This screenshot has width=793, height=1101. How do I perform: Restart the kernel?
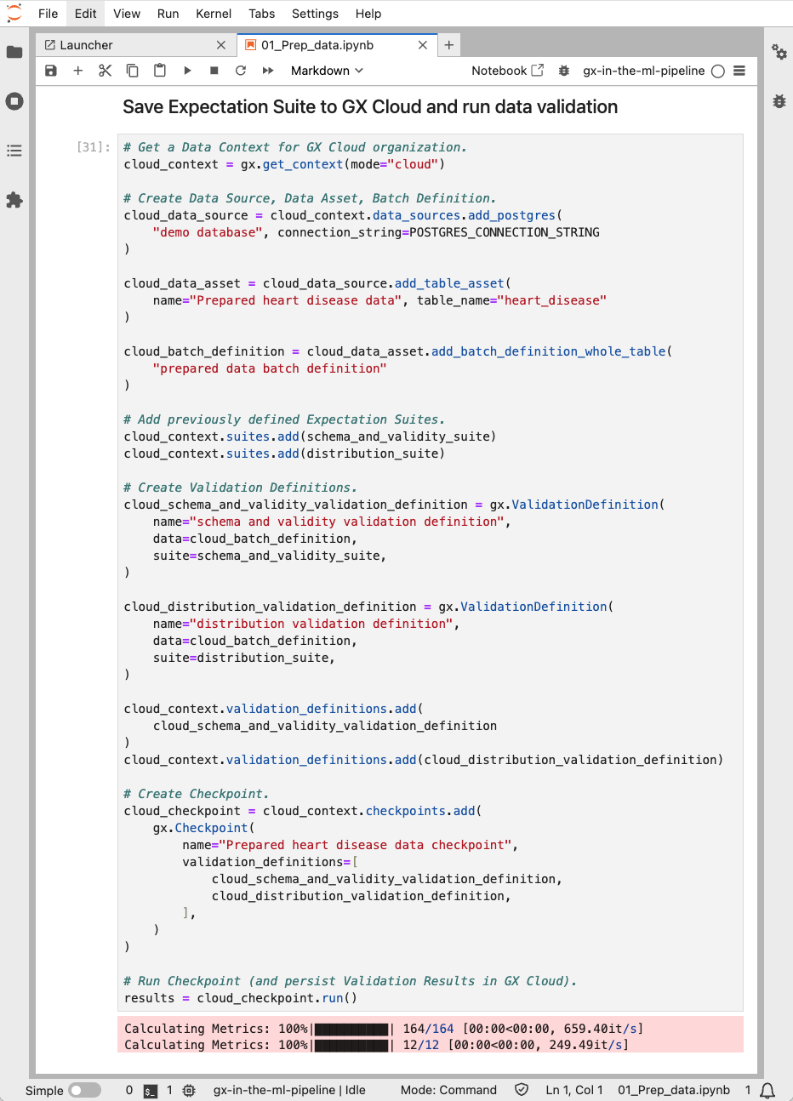click(x=241, y=71)
